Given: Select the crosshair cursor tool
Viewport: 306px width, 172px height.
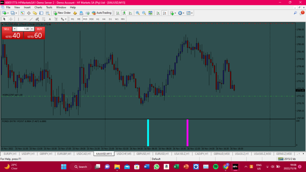Looking at the screenshot, I should [11, 19].
